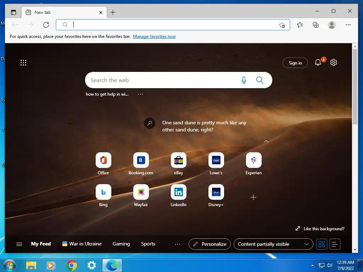
Task: Click the scrollbar down arrow
Action: point(355,250)
